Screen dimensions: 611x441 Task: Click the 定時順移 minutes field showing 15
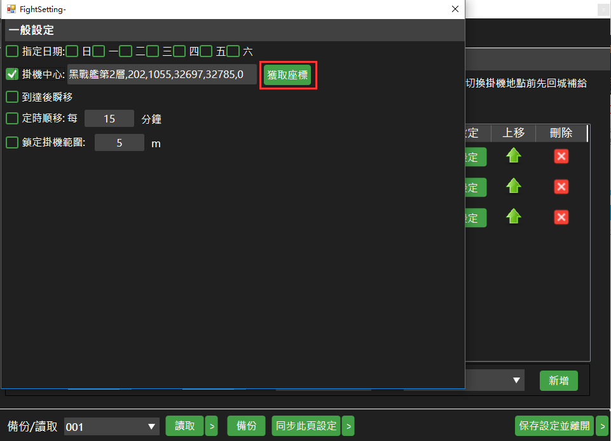(x=109, y=119)
